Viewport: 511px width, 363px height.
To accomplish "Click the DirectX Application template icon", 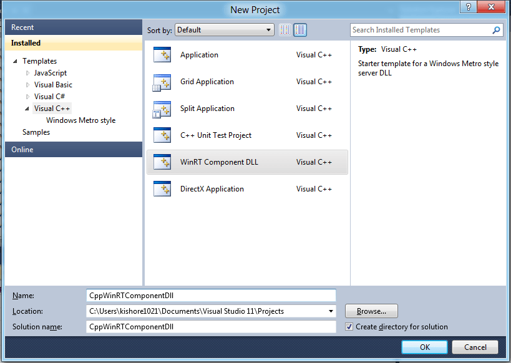I will coord(162,189).
